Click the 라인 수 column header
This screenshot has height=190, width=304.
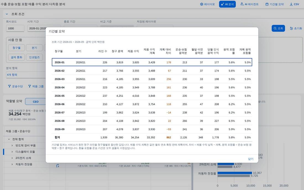pyautogui.click(x=103, y=51)
